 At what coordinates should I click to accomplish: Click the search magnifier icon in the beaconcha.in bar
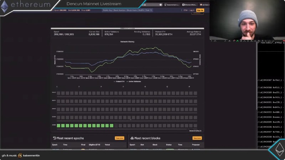pyautogui.click(x=151, y=10)
